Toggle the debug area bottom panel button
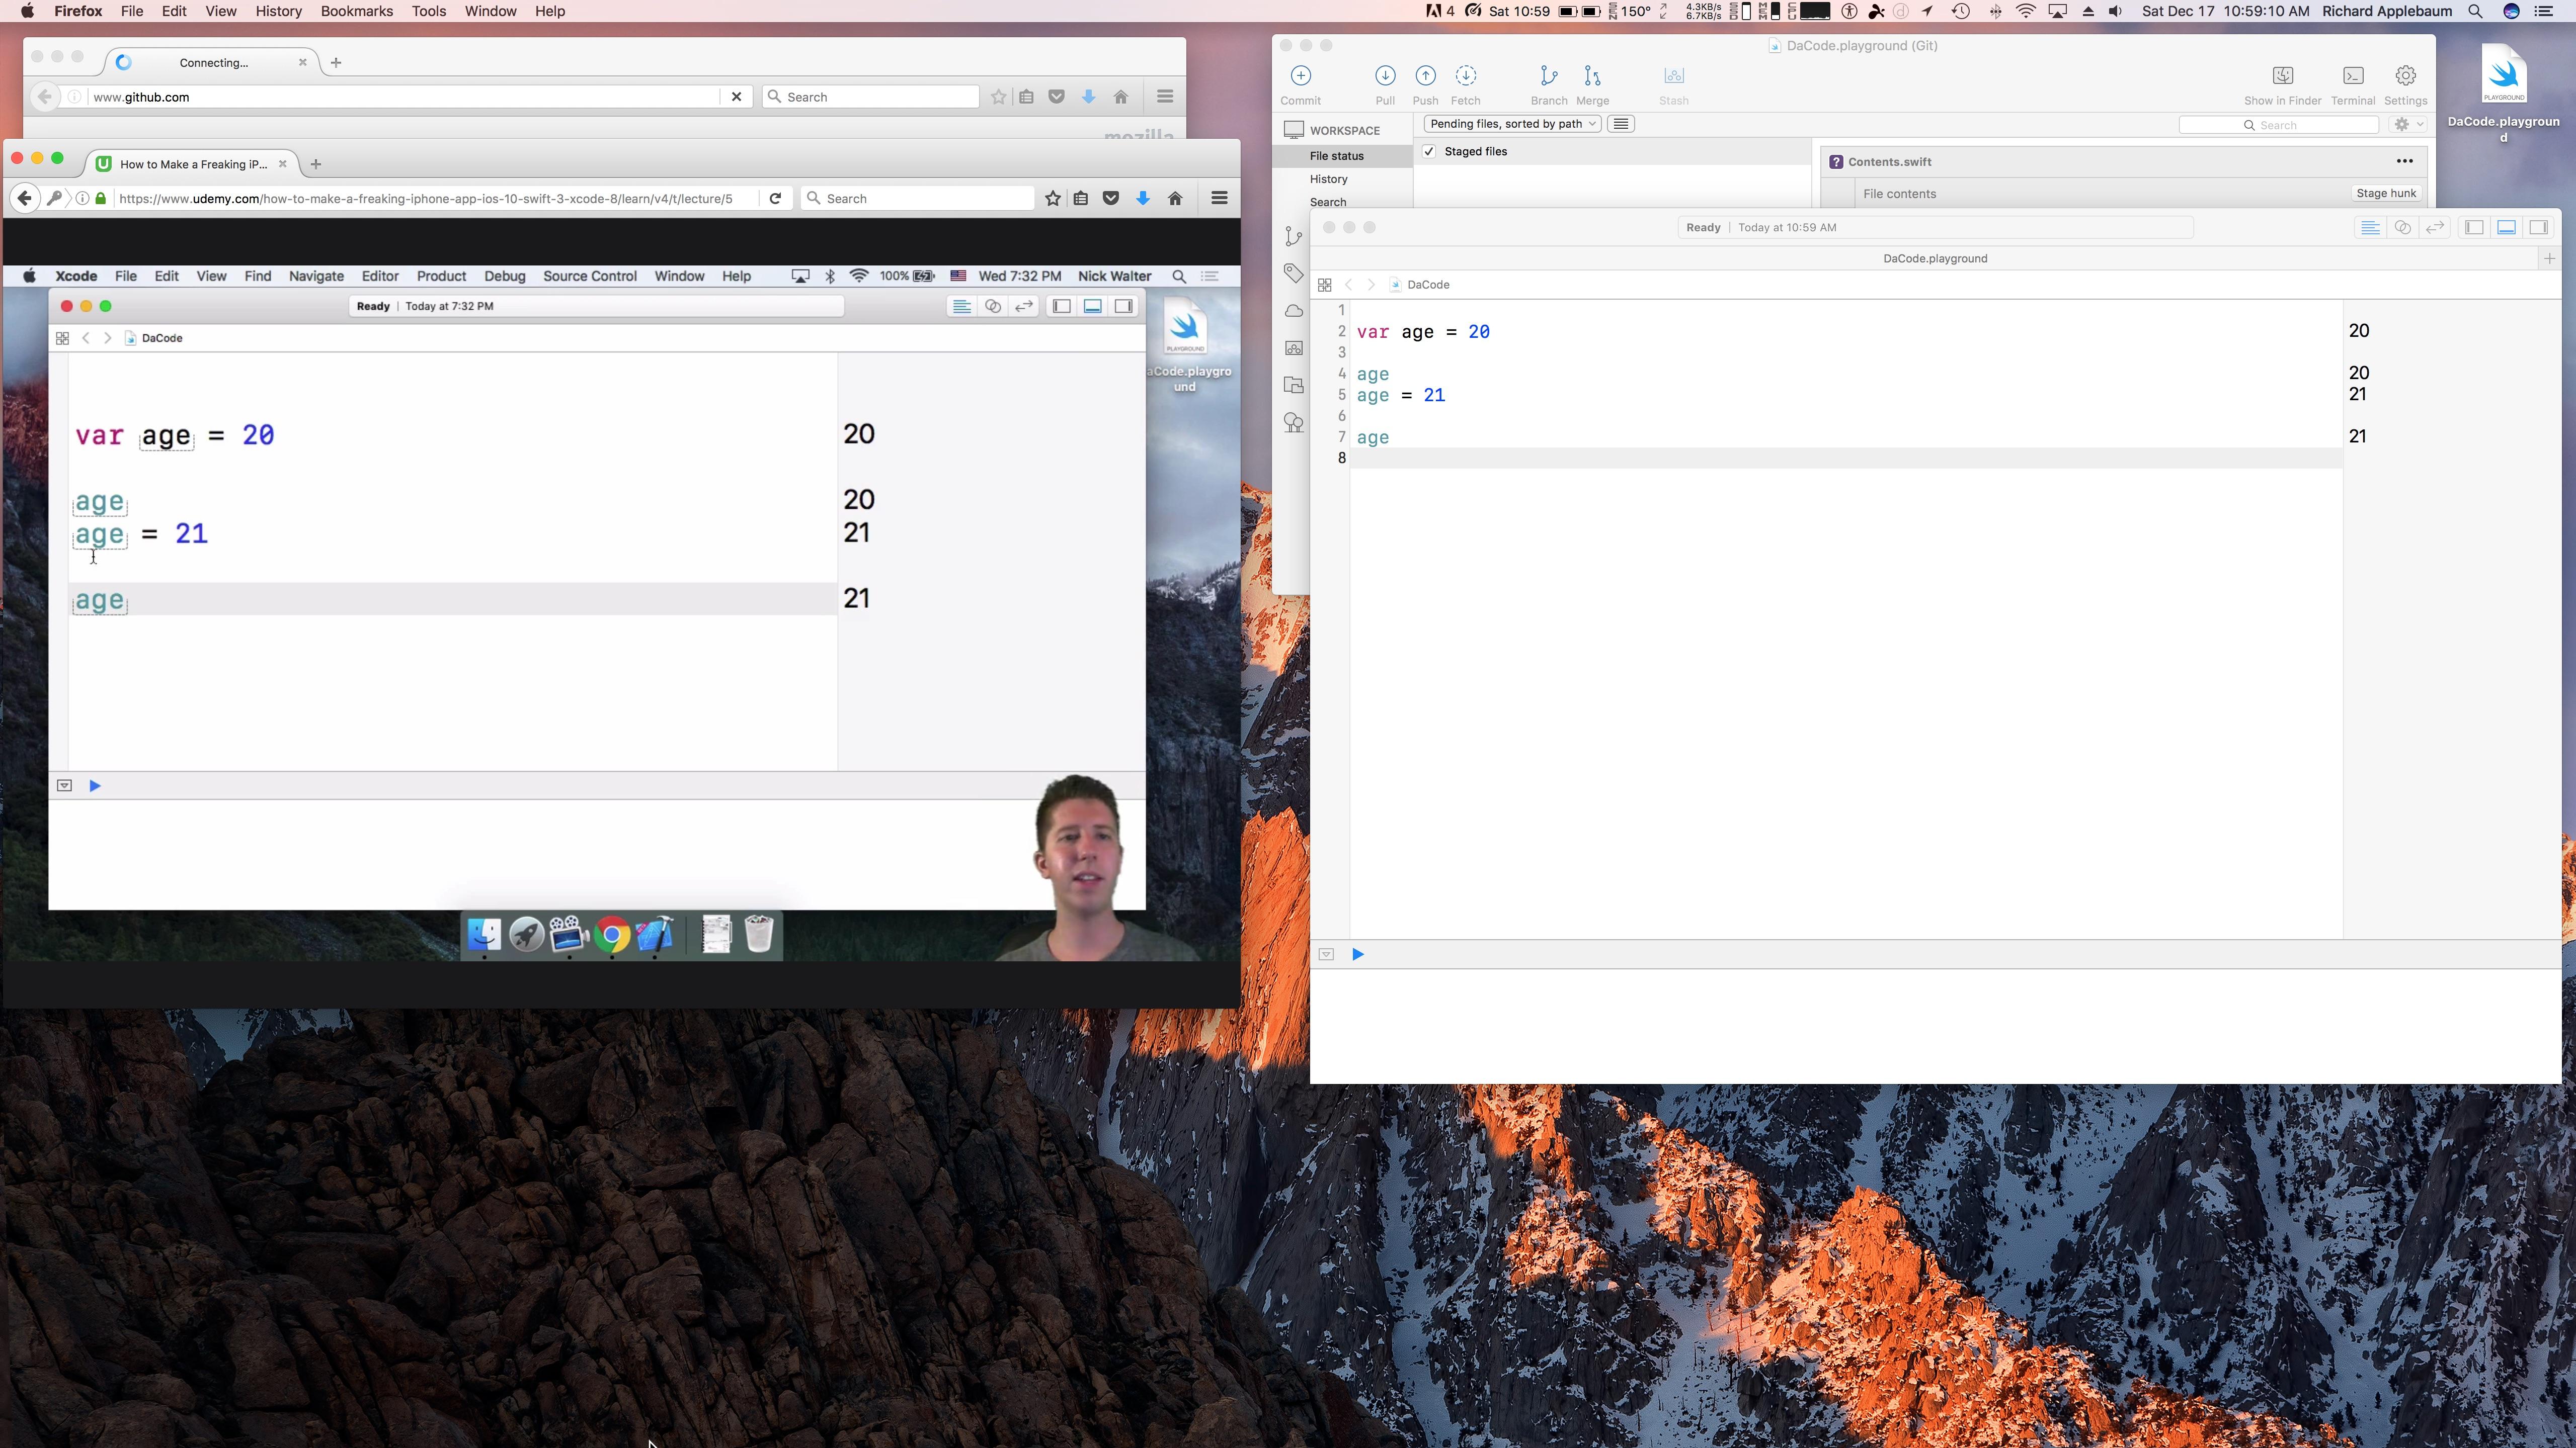Screen dimensions: 2576x1448 pyautogui.click(x=2506, y=228)
